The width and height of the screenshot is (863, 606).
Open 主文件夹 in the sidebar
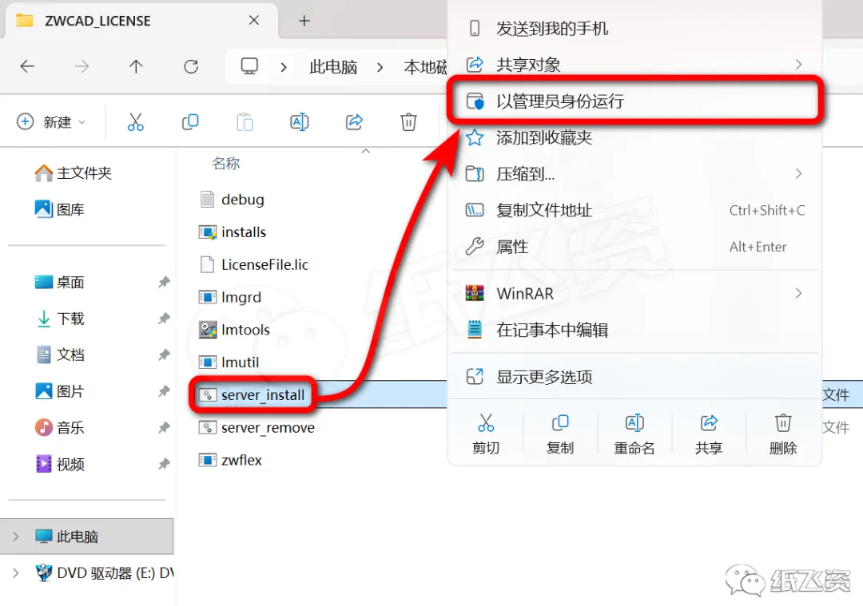coord(74,173)
